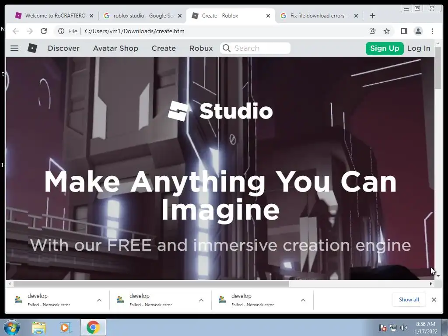Click the Log In link

click(419, 48)
